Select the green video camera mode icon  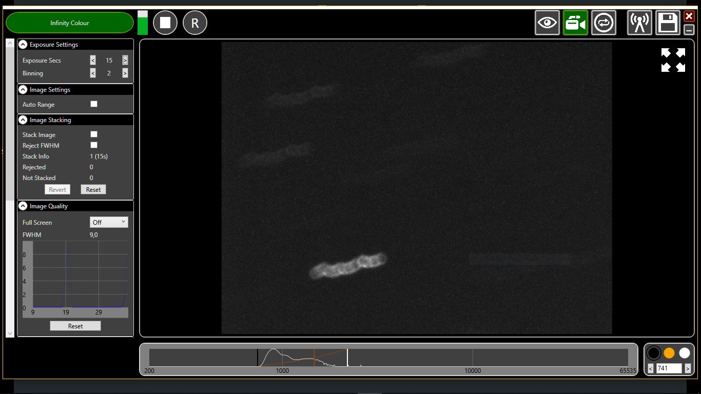575,23
